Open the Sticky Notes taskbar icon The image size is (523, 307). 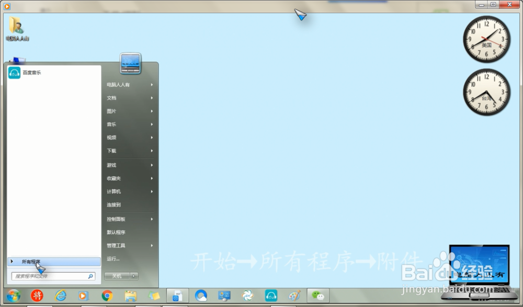(154, 295)
